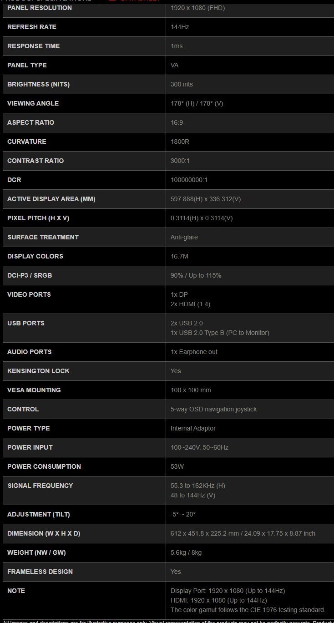Click the DCR row label
The width and height of the screenshot is (334, 623).
[14, 180]
